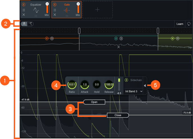Click the reset circular arrow icon

(x=189, y=24)
